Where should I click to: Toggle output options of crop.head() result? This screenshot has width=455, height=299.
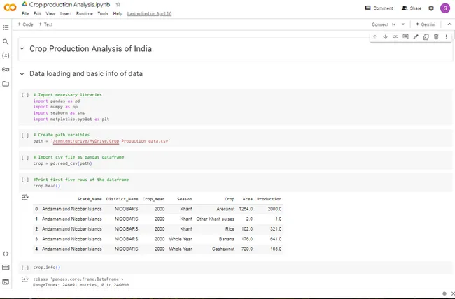click(25, 197)
